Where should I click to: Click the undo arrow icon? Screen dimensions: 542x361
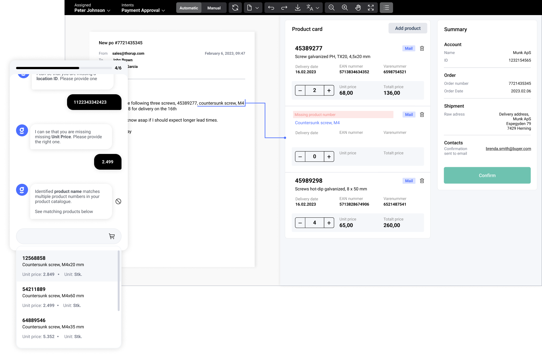point(271,8)
